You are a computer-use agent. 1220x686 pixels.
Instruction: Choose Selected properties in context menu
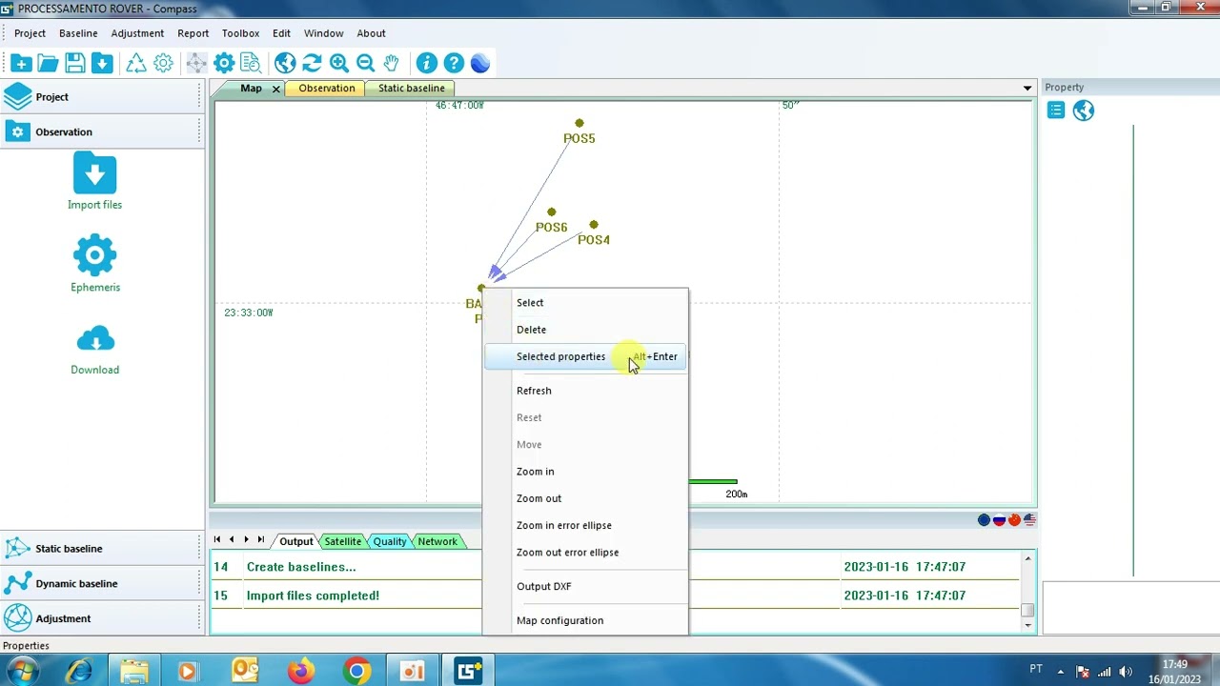[x=585, y=356]
